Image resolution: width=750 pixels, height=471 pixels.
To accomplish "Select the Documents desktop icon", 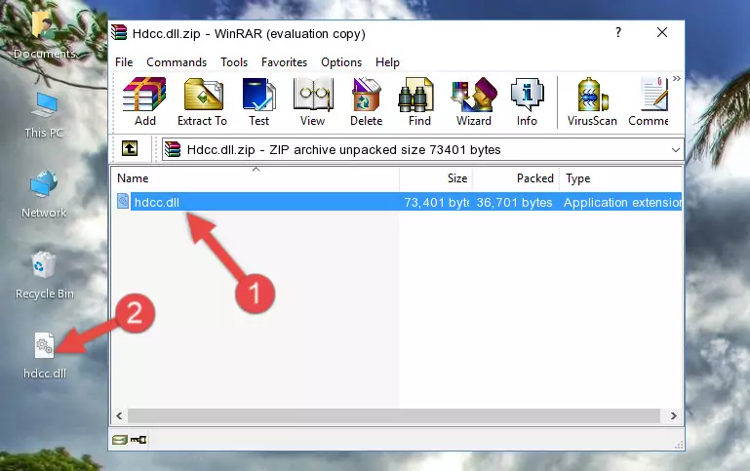I will tap(45, 33).
